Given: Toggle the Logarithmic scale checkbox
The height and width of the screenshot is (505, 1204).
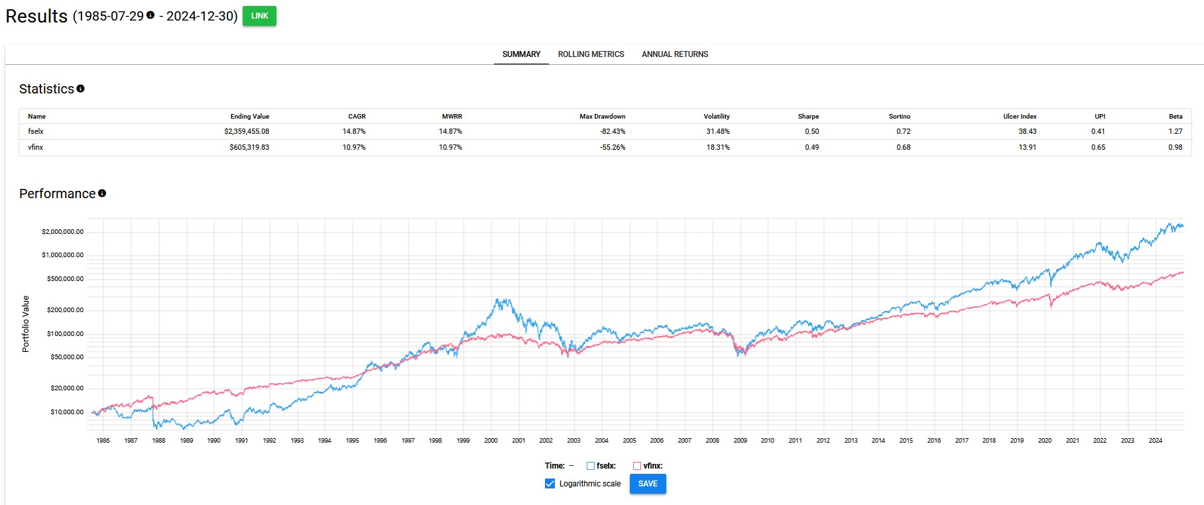Looking at the screenshot, I should click(550, 484).
